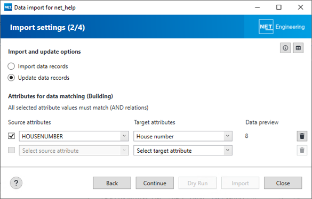Go Back to previous step
The image size is (312, 199).
[x=112, y=183]
